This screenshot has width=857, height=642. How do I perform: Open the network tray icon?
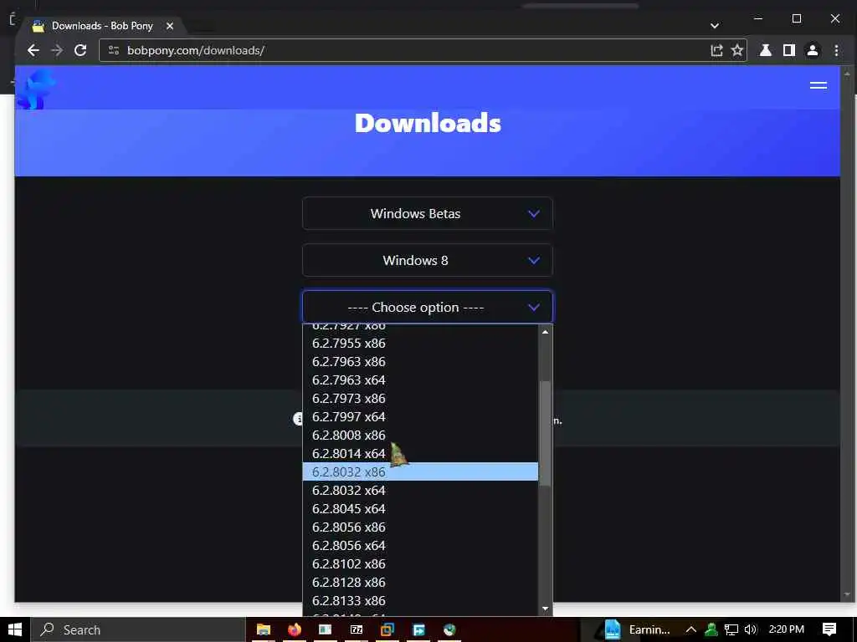[x=731, y=629]
